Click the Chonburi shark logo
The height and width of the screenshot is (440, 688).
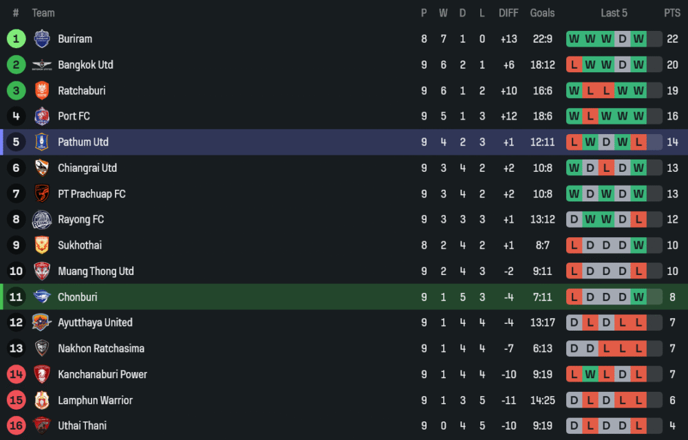[42, 297]
